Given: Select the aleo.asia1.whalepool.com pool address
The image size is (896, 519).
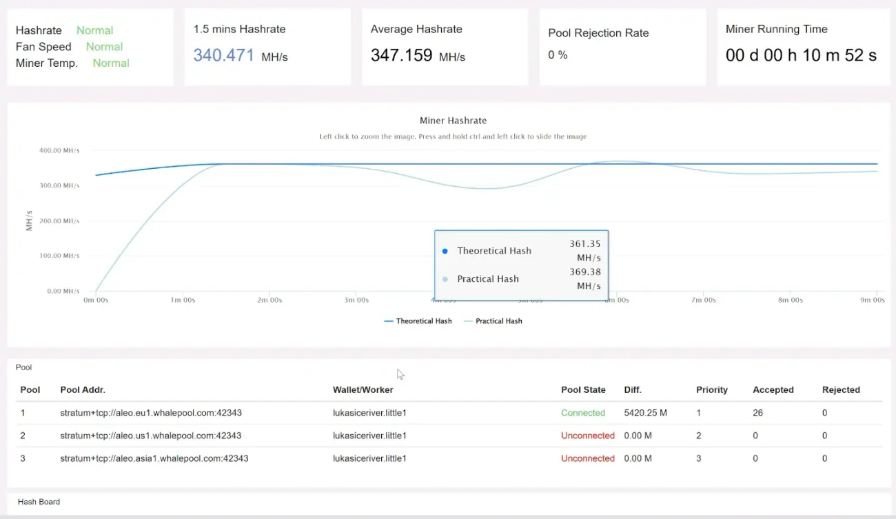Looking at the screenshot, I should point(154,458).
